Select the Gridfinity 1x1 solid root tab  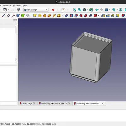pos(89,104)
